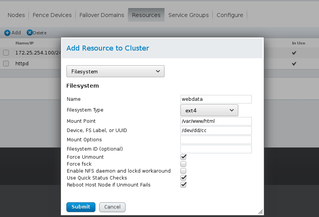Viewport: 319px width, 217px height.
Task: Click the Name field containing webdata
Action: point(216,99)
